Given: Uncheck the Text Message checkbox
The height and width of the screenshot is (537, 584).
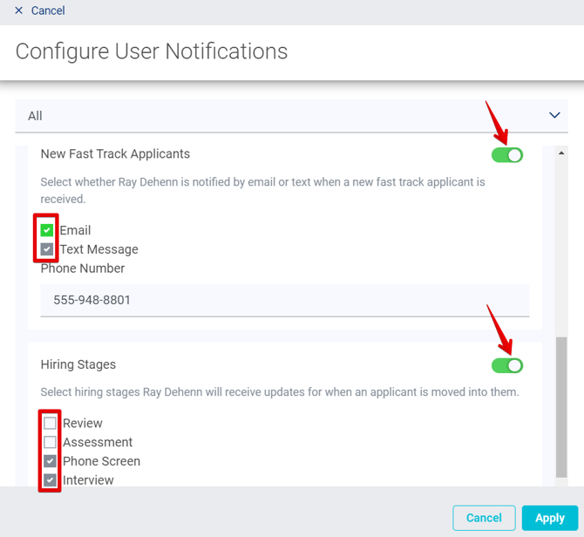Looking at the screenshot, I should (x=47, y=249).
